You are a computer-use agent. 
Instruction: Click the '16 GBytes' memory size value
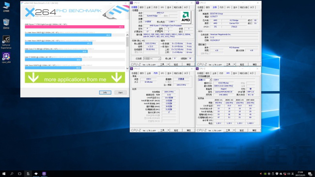149,82
